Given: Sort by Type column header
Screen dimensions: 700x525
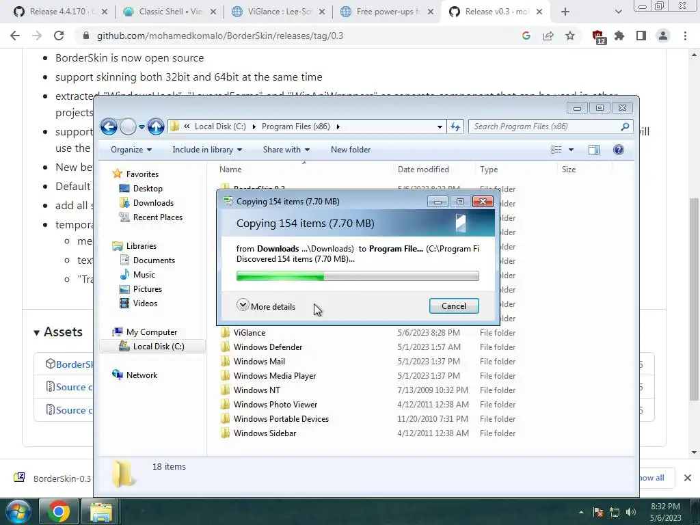Looking at the screenshot, I should click(489, 170).
